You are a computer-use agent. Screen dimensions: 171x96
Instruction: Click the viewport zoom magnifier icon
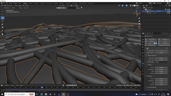pyautogui.click(x=139, y=18)
